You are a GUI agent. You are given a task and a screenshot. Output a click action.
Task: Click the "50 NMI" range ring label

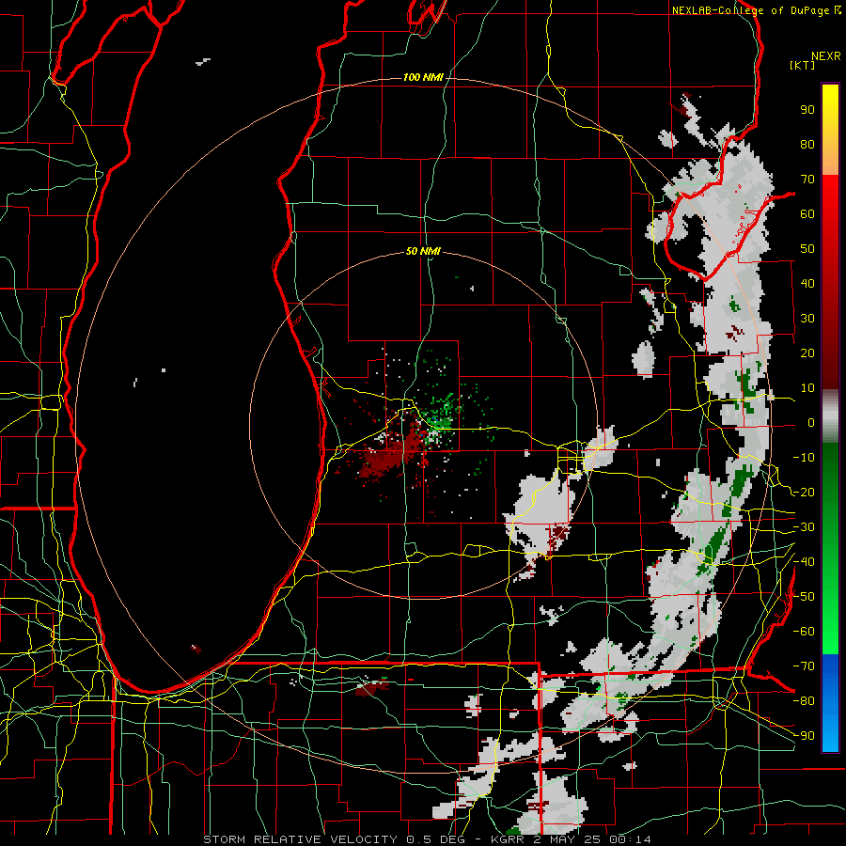[423, 251]
